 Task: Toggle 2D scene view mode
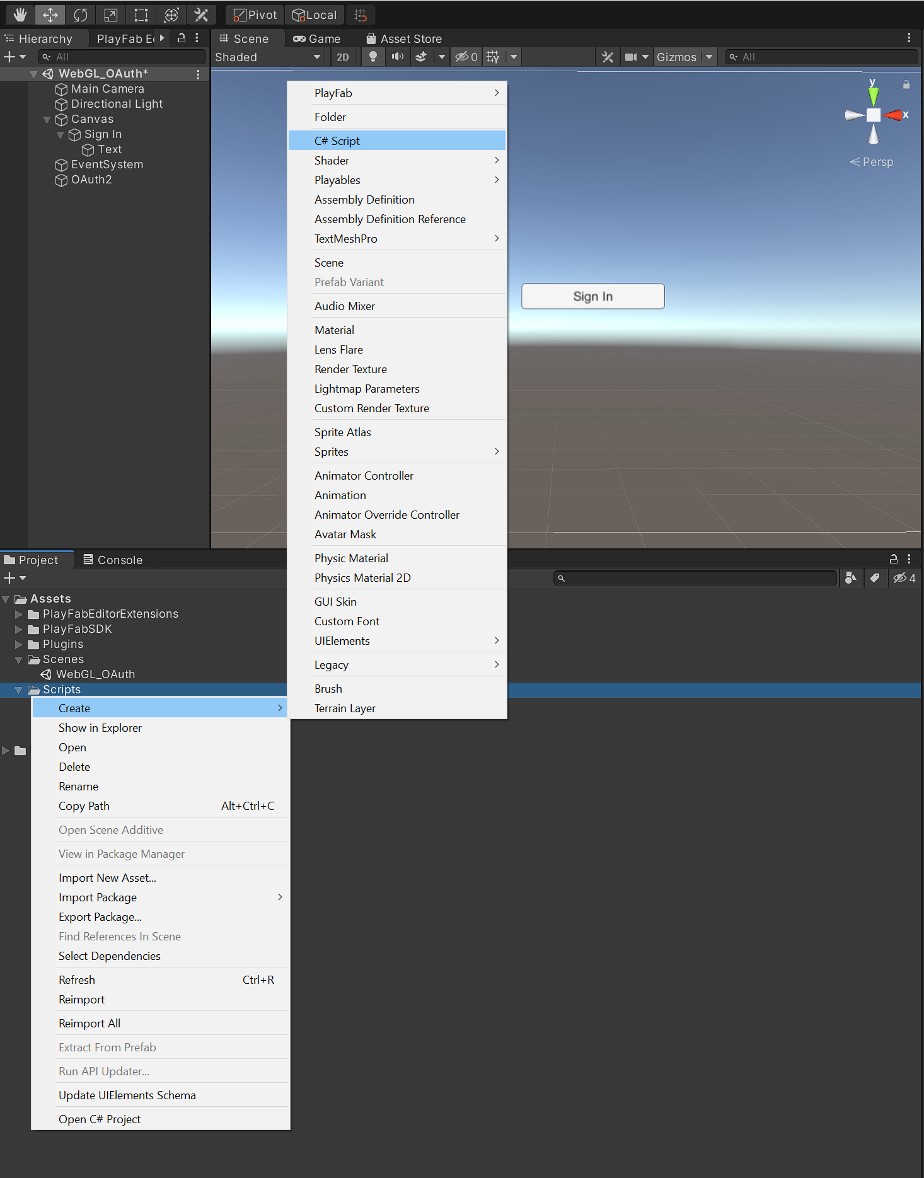coord(342,57)
